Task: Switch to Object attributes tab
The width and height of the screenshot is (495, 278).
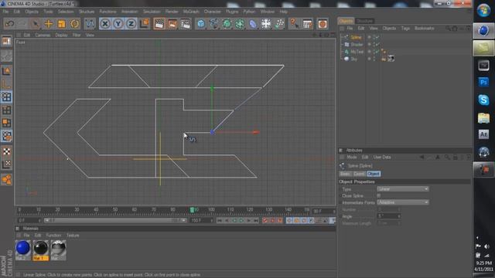Action: [374, 174]
